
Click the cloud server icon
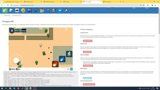[x=48, y=10]
